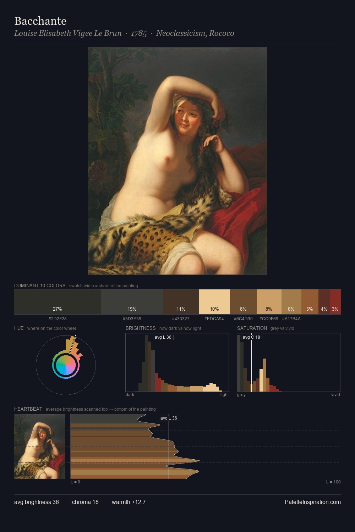
Task: Click the SATURATION section heading
Action: pos(252,328)
